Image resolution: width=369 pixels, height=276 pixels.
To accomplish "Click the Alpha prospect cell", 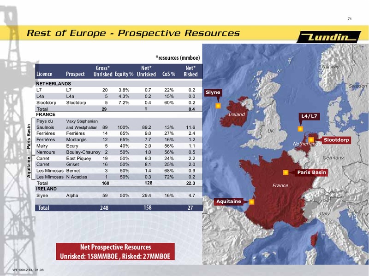I will [72, 195].
